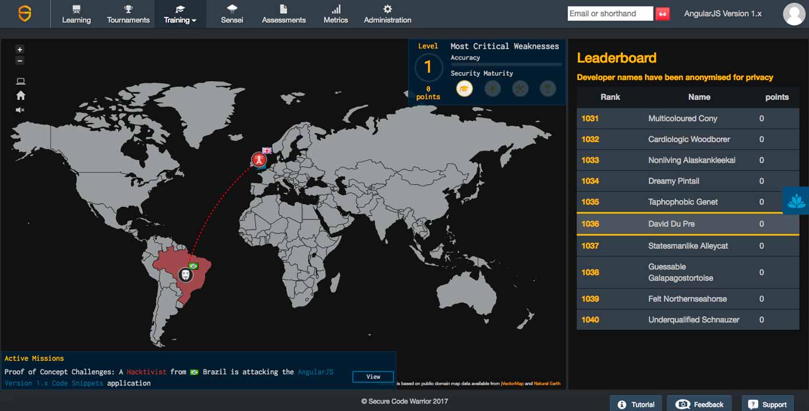
Task: Select the Taphophobic Genet row
Action: coord(688,202)
